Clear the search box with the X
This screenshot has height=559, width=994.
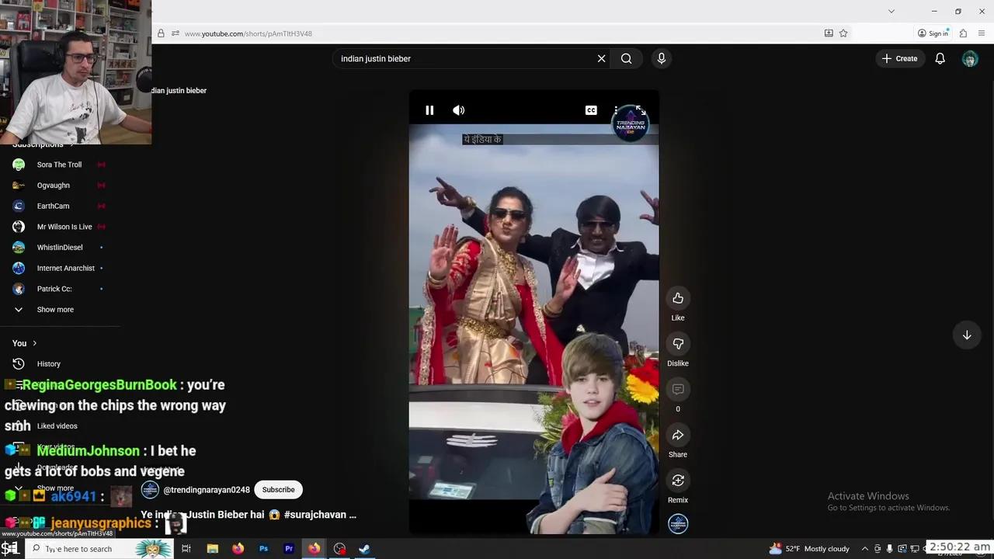[601, 58]
